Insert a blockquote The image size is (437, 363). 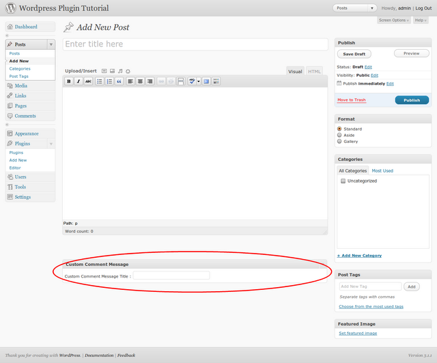click(x=119, y=81)
